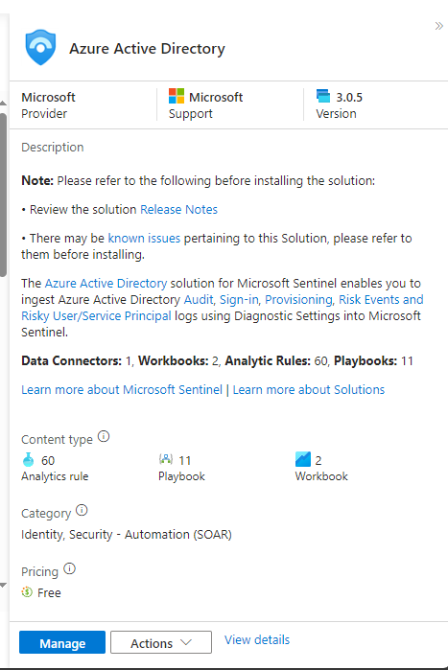Click the Analytics rule flask icon

pos(28,460)
